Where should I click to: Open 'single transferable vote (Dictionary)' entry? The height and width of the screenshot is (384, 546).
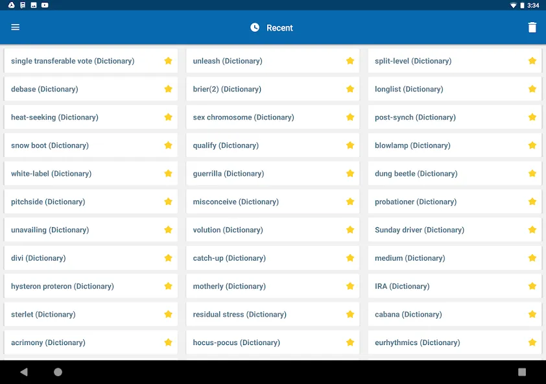tap(91, 61)
